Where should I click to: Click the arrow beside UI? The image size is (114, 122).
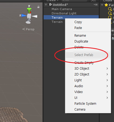click(x=107, y=98)
